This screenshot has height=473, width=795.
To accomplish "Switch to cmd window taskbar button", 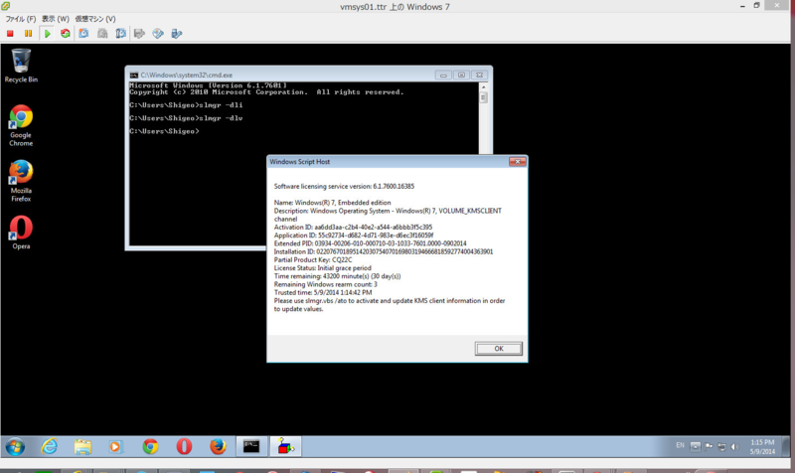I will coord(251,446).
